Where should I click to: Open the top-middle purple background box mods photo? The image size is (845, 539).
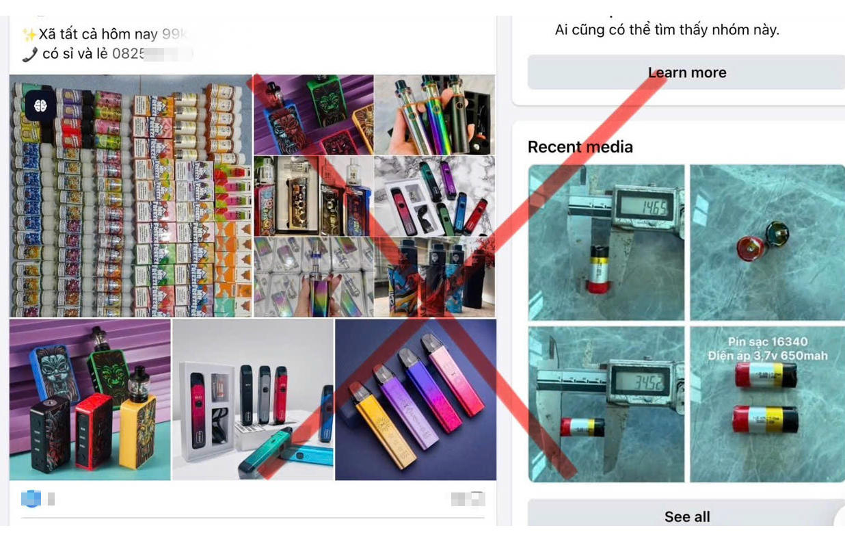314,114
